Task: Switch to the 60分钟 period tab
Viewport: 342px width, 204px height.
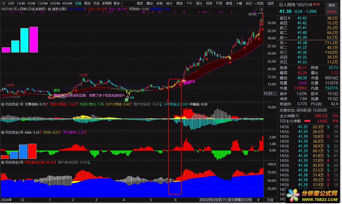Action: click(67, 3)
